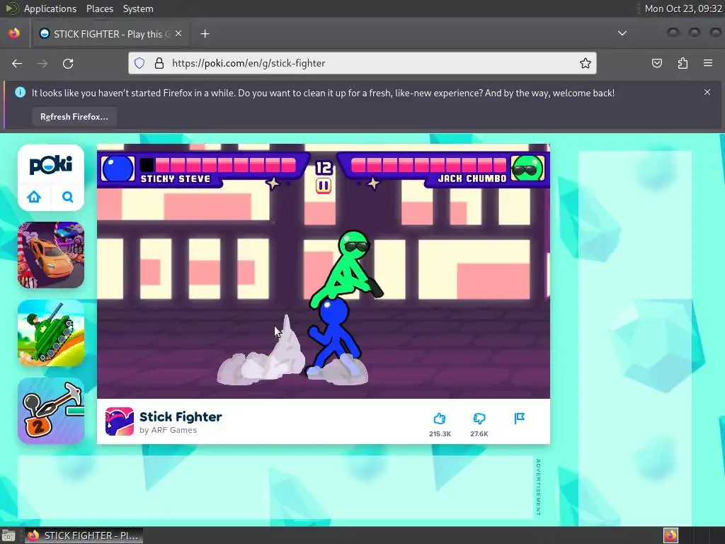This screenshot has height=544, width=725.
Task: Click the Firefox icon in bottom-right tray
Action: click(670, 535)
